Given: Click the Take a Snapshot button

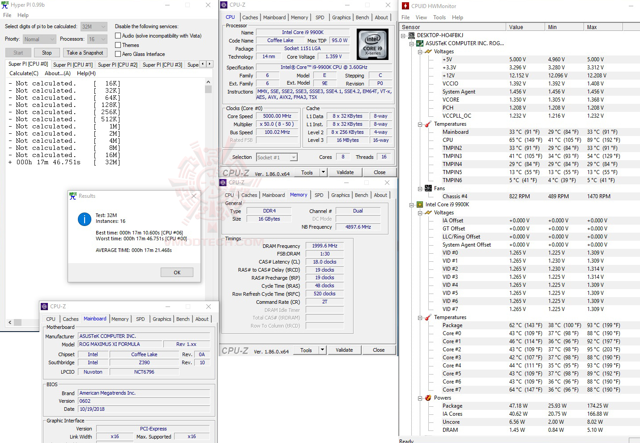Looking at the screenshot, I should [85, 52].
